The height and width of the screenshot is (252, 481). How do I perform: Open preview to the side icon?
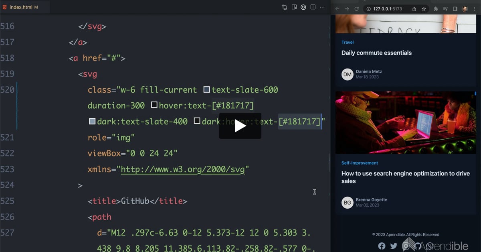294,7
